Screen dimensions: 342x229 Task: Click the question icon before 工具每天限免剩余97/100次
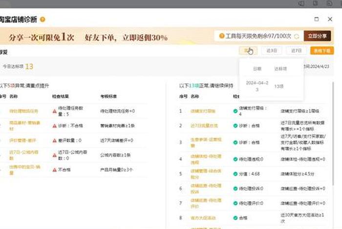(222, 36)
